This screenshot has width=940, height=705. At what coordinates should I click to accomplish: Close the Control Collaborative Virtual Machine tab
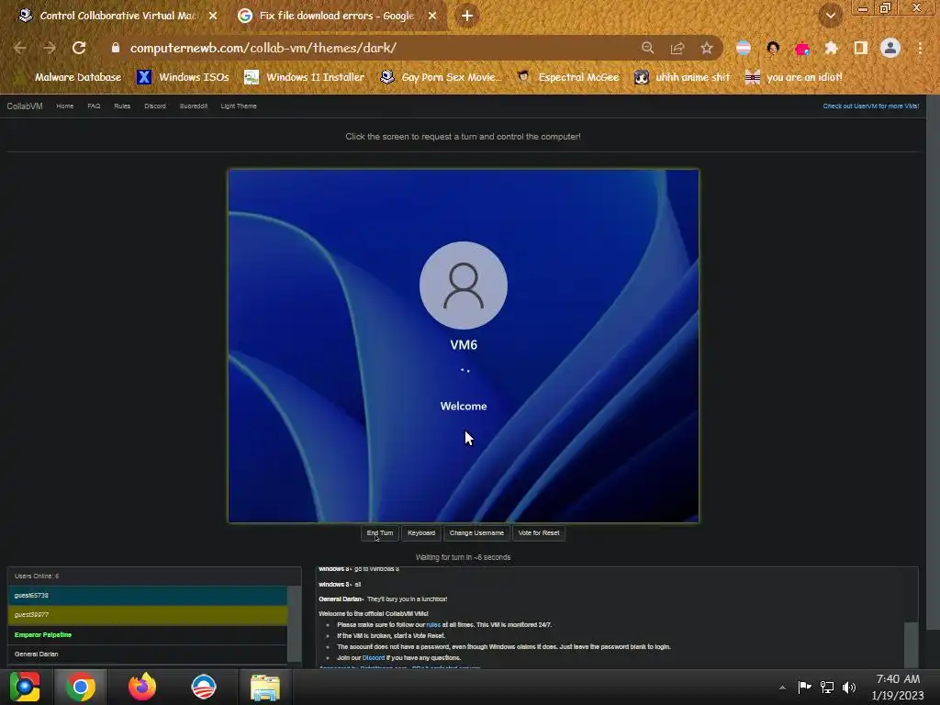pos(213,16)
